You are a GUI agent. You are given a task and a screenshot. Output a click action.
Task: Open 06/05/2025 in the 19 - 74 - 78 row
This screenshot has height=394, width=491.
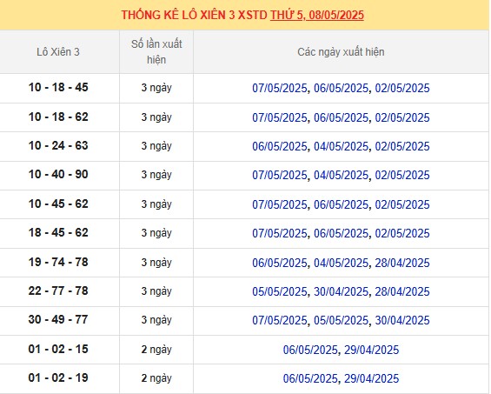(280, 263)
